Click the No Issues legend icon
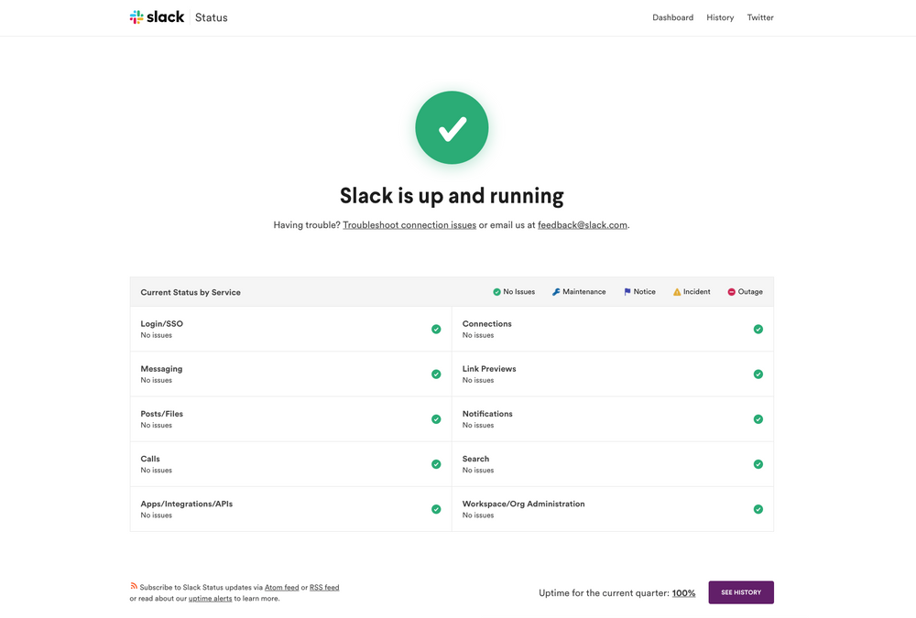This screenshot has width=916, height=618. [x=496, y=291]
